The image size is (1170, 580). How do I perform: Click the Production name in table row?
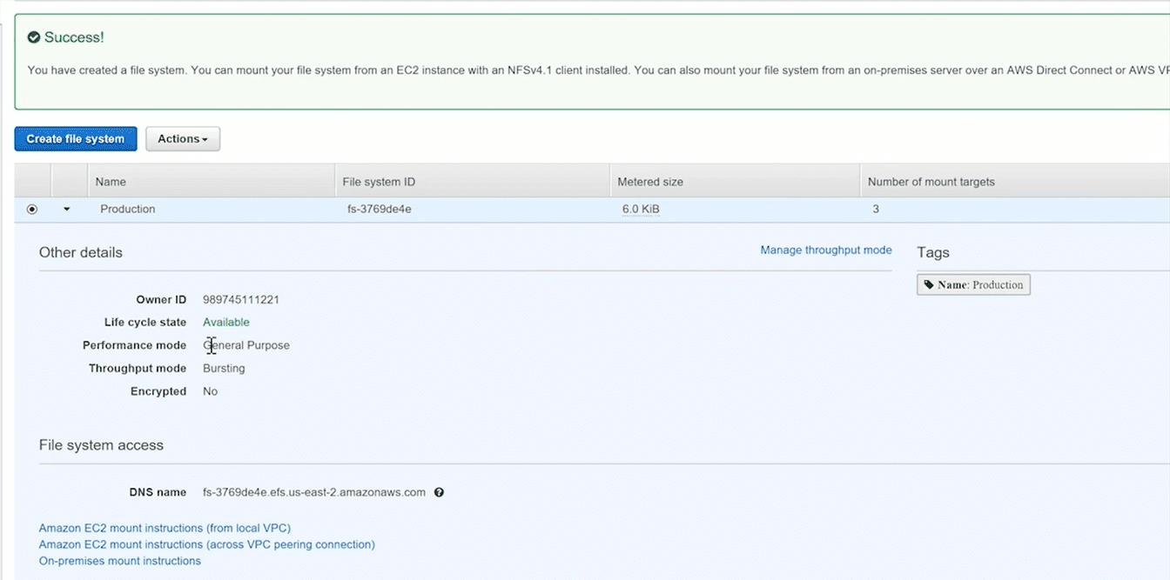coord(128,210)
